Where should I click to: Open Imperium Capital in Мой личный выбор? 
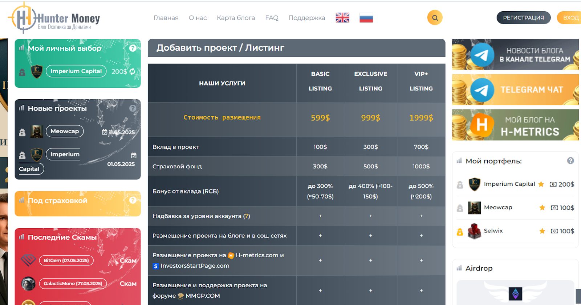click(x=76, y=71)
